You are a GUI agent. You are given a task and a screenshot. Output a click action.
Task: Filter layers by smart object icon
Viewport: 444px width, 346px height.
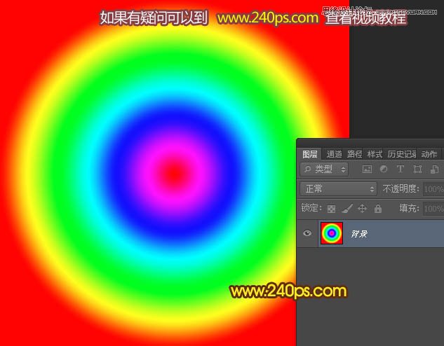pos(434,169)
